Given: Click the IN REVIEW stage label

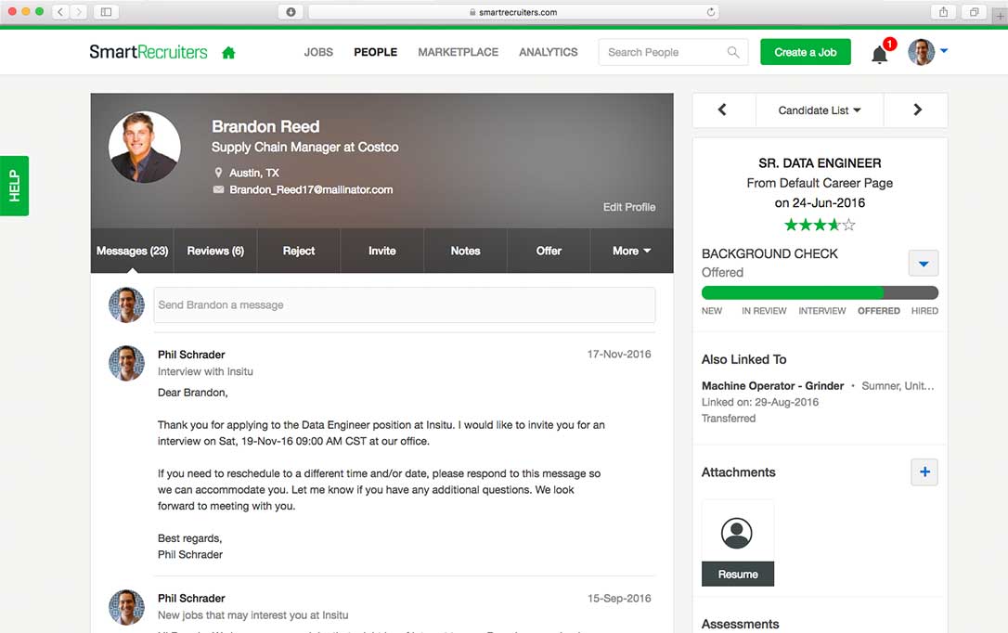Looking at the screenshot, I should (764, 310).
